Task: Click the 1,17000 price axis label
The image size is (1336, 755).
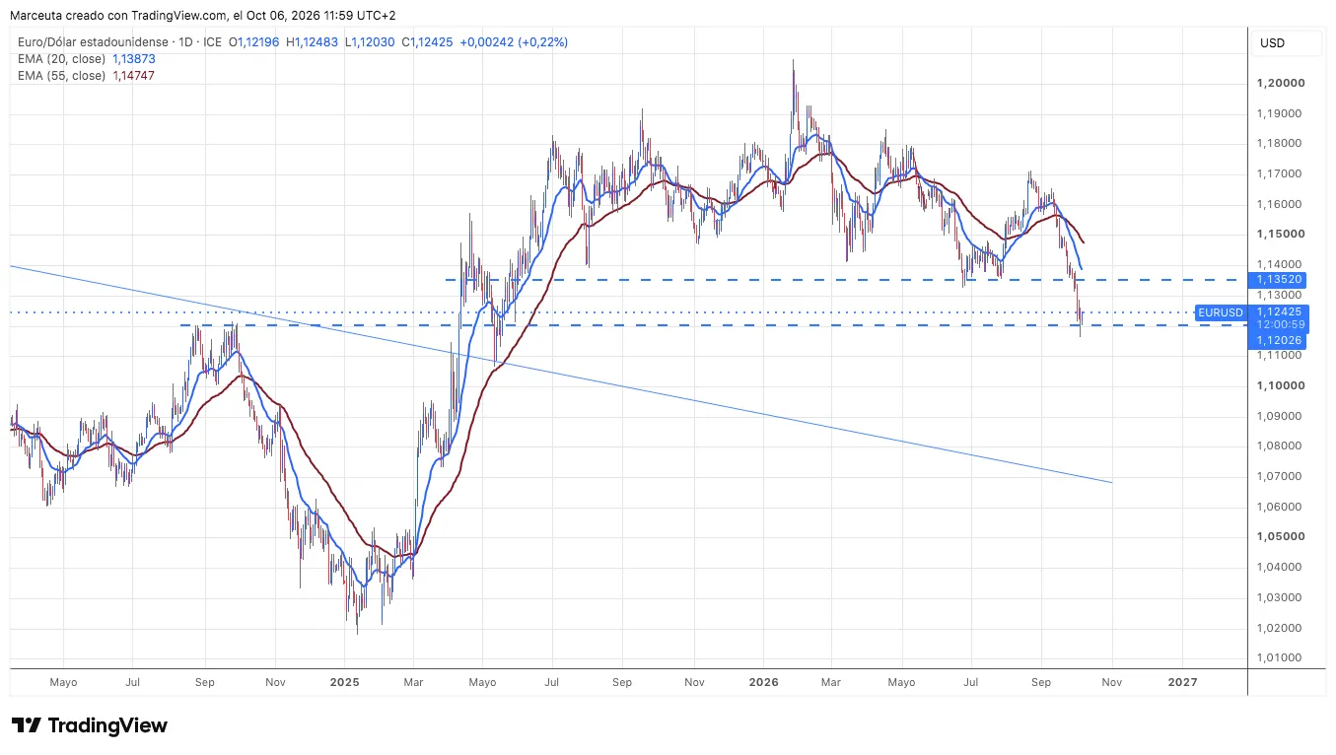Action: [1279, 173]
